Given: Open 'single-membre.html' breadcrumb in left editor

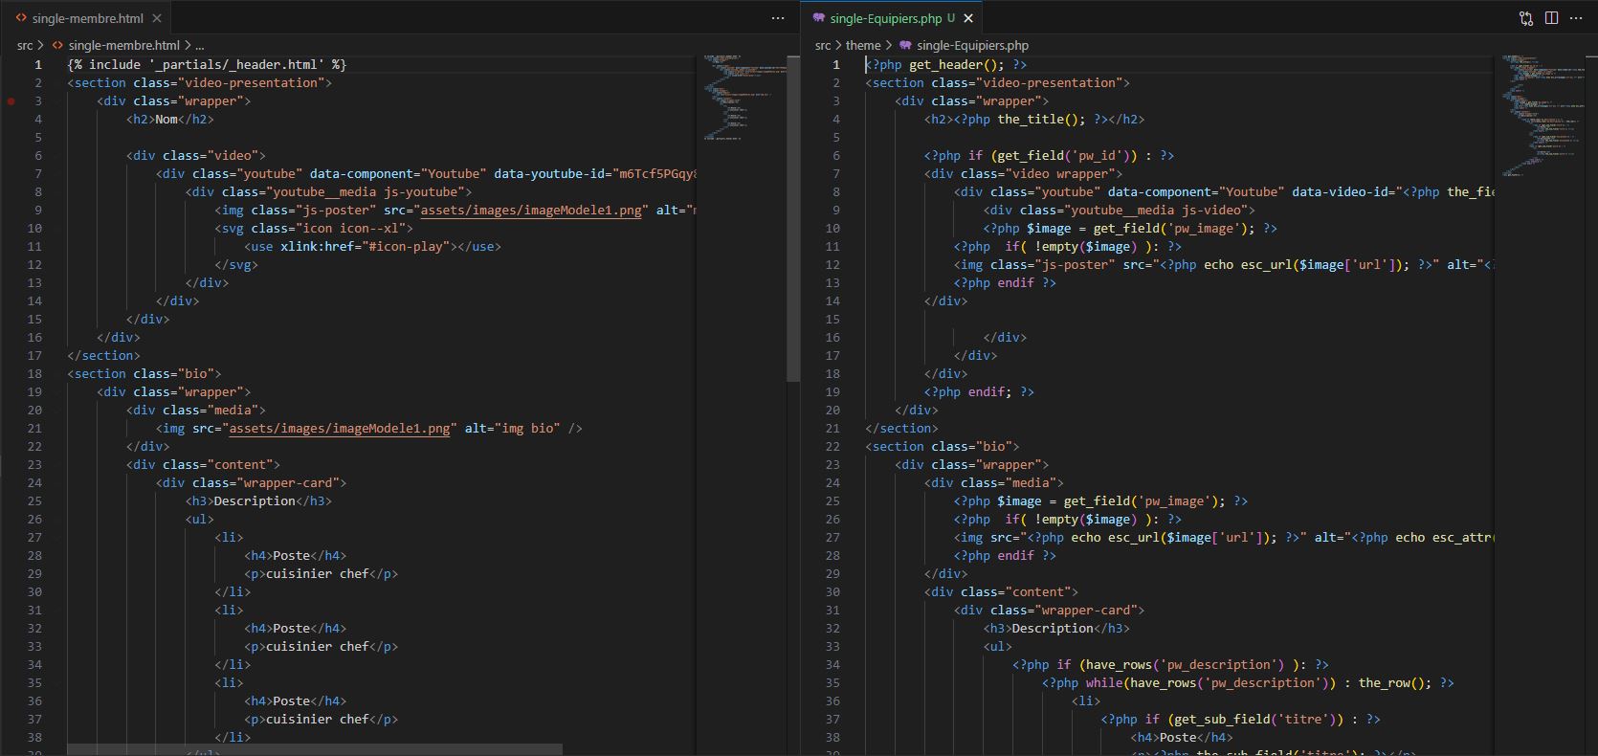Looking at the screenshot, I should [x=123, y=45].
